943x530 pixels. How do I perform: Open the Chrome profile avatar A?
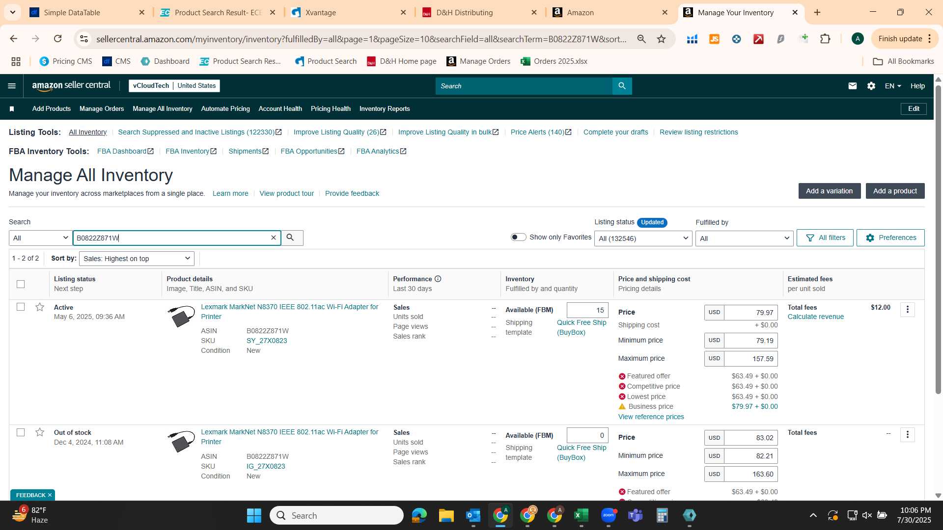pyautogui.click(x=858, y=39)
